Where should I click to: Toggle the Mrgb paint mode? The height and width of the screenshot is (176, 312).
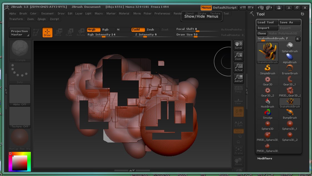tap(94, 30)
